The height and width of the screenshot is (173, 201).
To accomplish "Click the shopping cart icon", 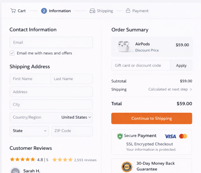I will 13,11.
